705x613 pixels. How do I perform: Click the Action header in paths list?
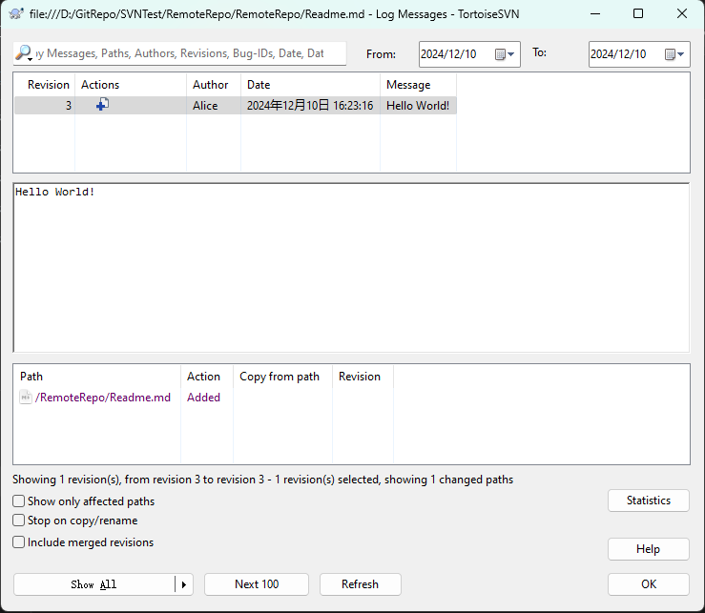coord(207,377)
